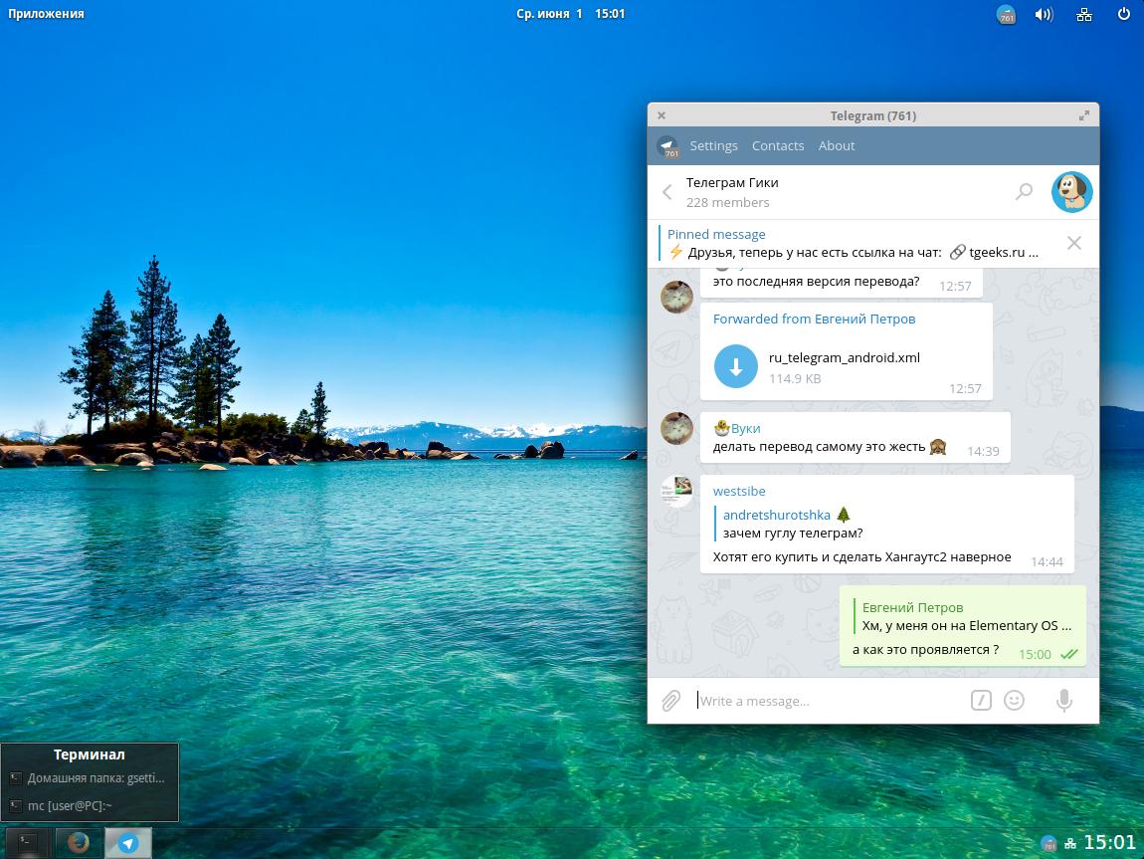Viewport: 1144px width, 859px height.
Task: Search in chat using magnifier icon
Action: (1025, 192)
